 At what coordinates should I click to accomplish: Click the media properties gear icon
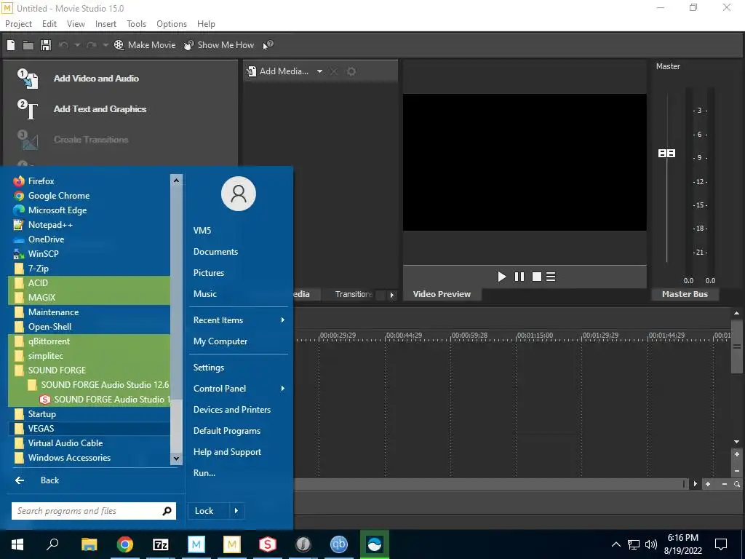[x=351, y=71]
